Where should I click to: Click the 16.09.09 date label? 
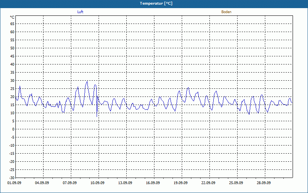pos(153,183)
